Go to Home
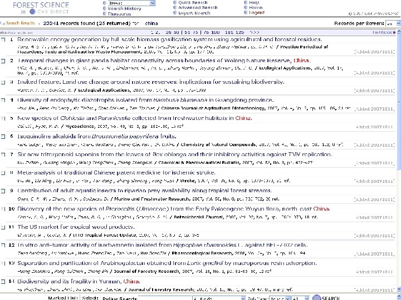Image resolution: width=401 pixels, height=300 pixels. 256,8
